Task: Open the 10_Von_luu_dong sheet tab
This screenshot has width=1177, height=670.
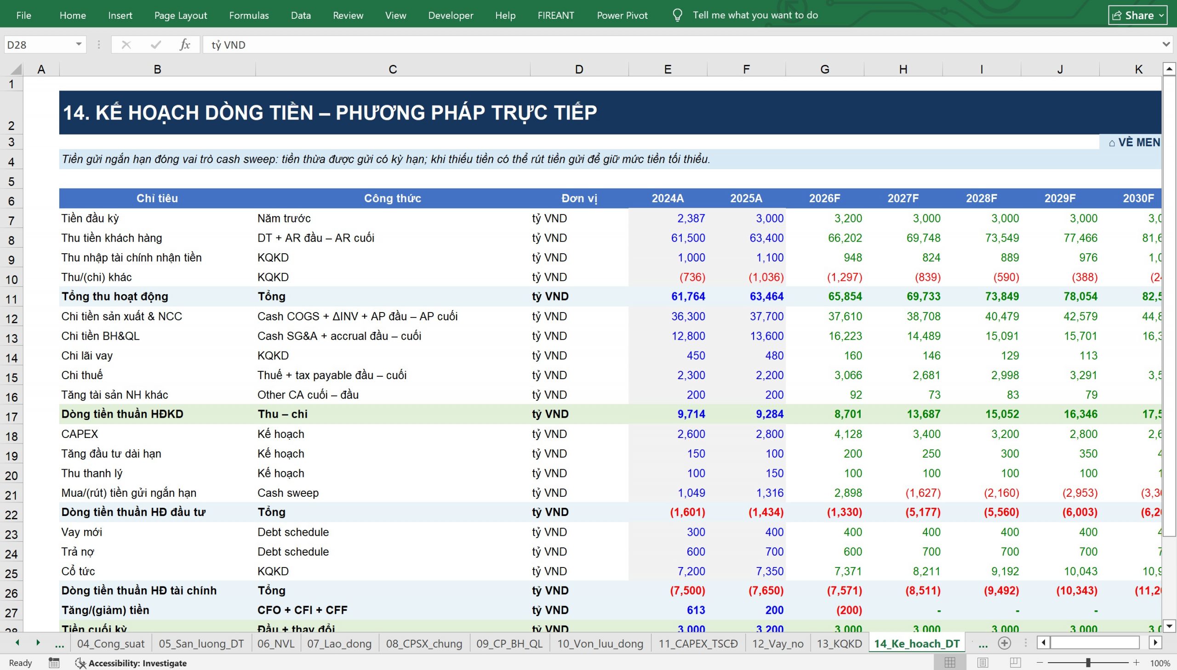Action: click(x=600, y=643)
